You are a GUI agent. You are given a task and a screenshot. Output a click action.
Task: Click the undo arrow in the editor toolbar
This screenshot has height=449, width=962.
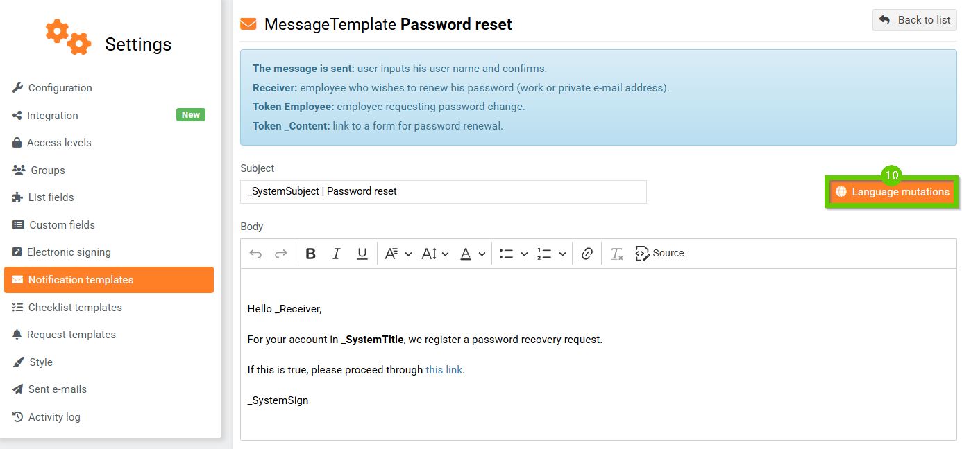[255, 254]
